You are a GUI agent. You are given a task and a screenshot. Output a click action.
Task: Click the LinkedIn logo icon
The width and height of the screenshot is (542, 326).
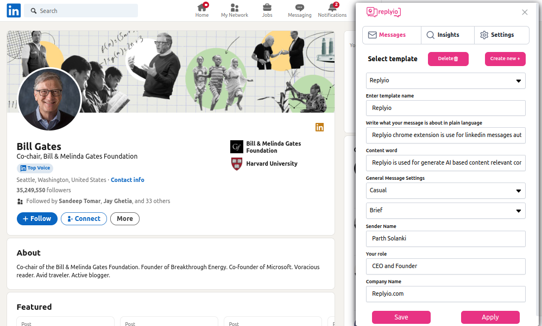coord(14,10)
